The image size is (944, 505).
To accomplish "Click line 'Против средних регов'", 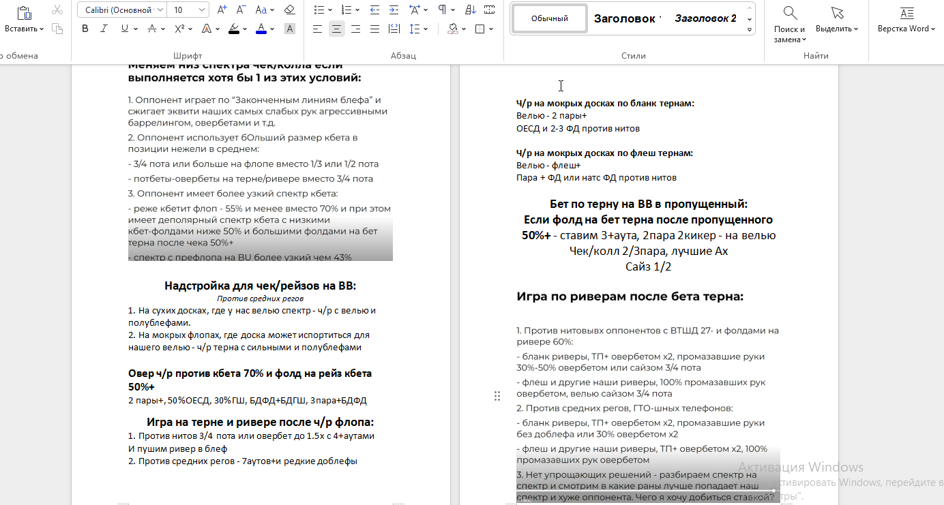I will click(x=261, y=299).
